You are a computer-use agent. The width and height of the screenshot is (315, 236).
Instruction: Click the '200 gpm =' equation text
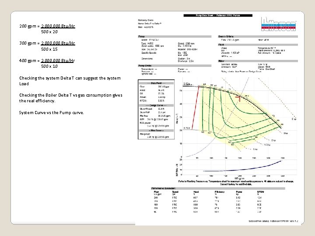pos(47,26)
